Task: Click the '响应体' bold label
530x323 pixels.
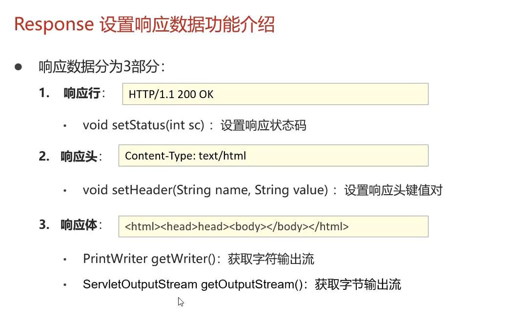Action: [x=79, y=224]
